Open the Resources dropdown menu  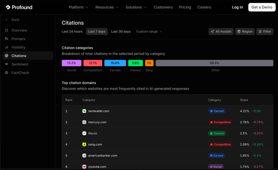point(107,7)
